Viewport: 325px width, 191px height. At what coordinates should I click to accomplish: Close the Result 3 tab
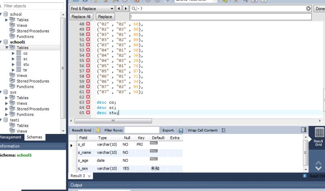click(89, 176)
